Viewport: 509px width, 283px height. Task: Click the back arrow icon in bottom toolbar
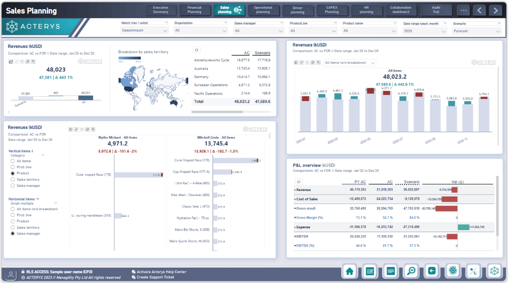pos(432,271)
